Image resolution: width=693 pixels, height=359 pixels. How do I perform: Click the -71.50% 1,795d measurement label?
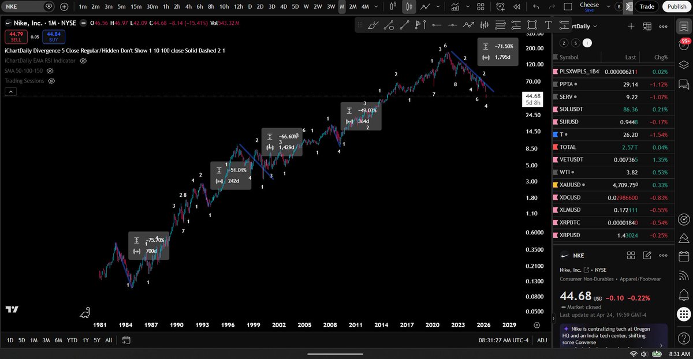tap(498, 51)
